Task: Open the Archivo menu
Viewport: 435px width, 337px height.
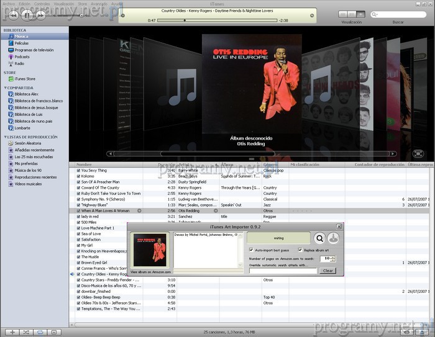Action: pyautogui.click(x=9, y=4)
